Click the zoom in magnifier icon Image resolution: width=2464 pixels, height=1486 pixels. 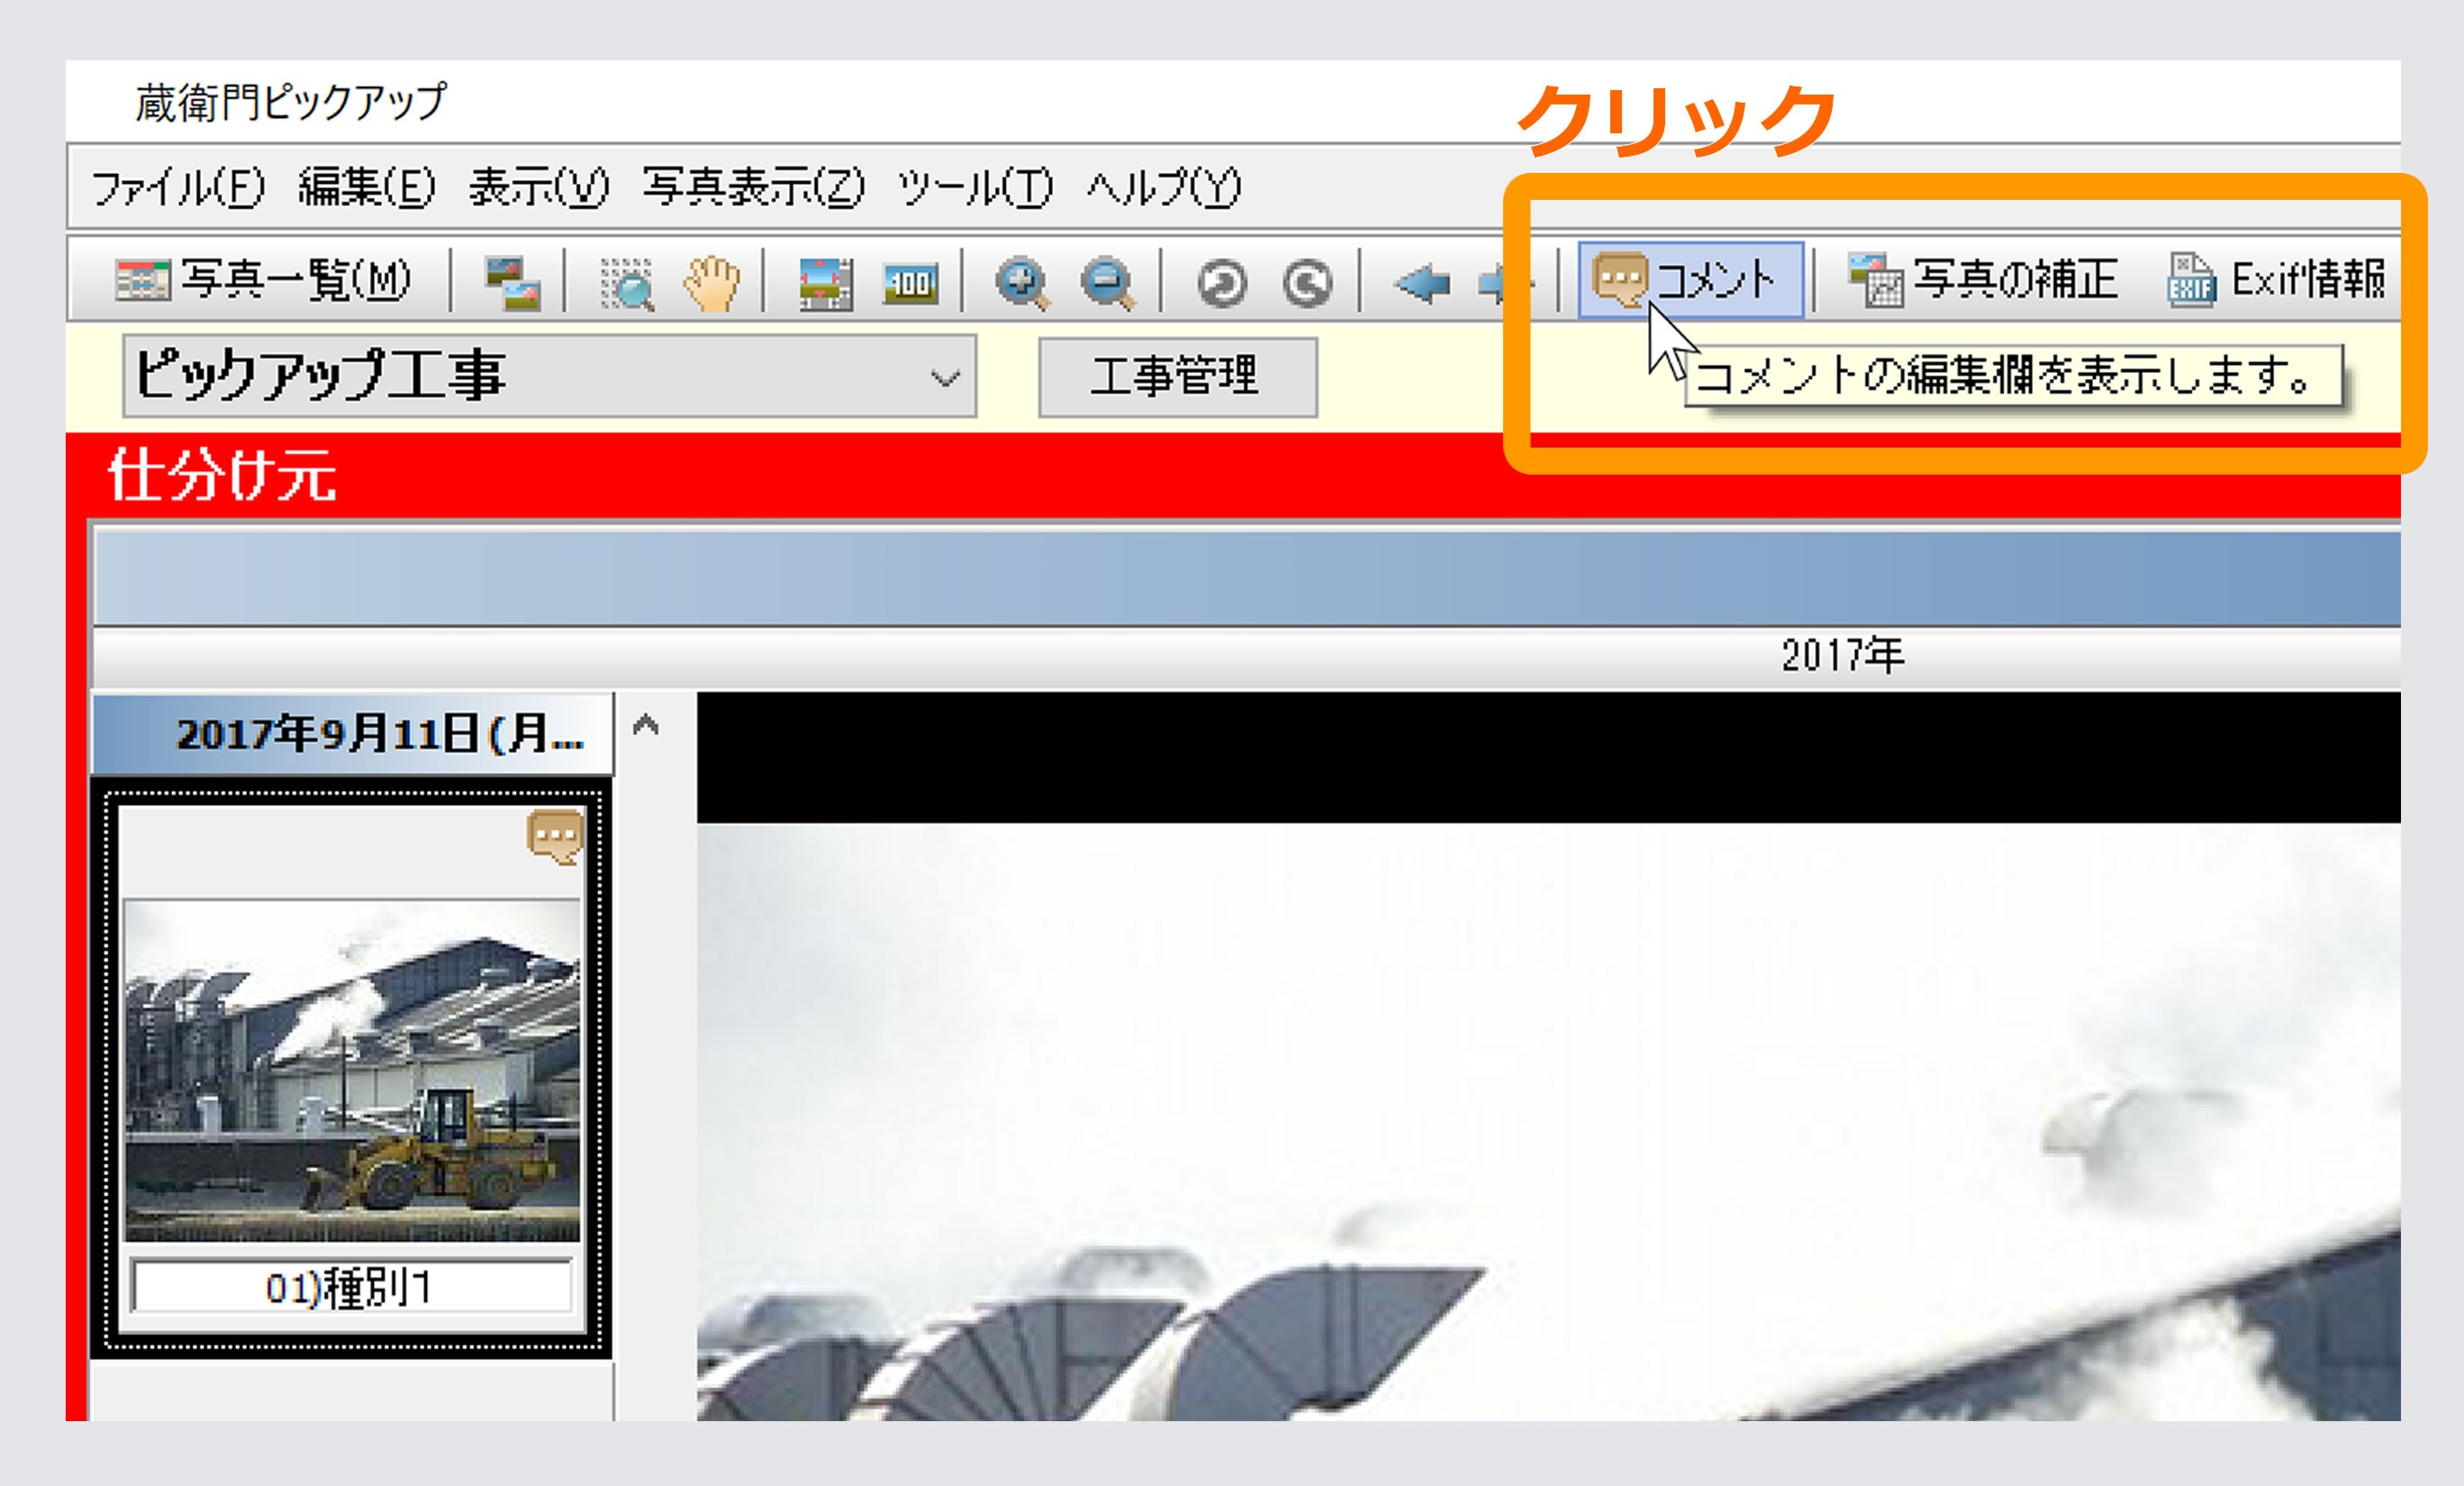click(x=1021, y=283)
